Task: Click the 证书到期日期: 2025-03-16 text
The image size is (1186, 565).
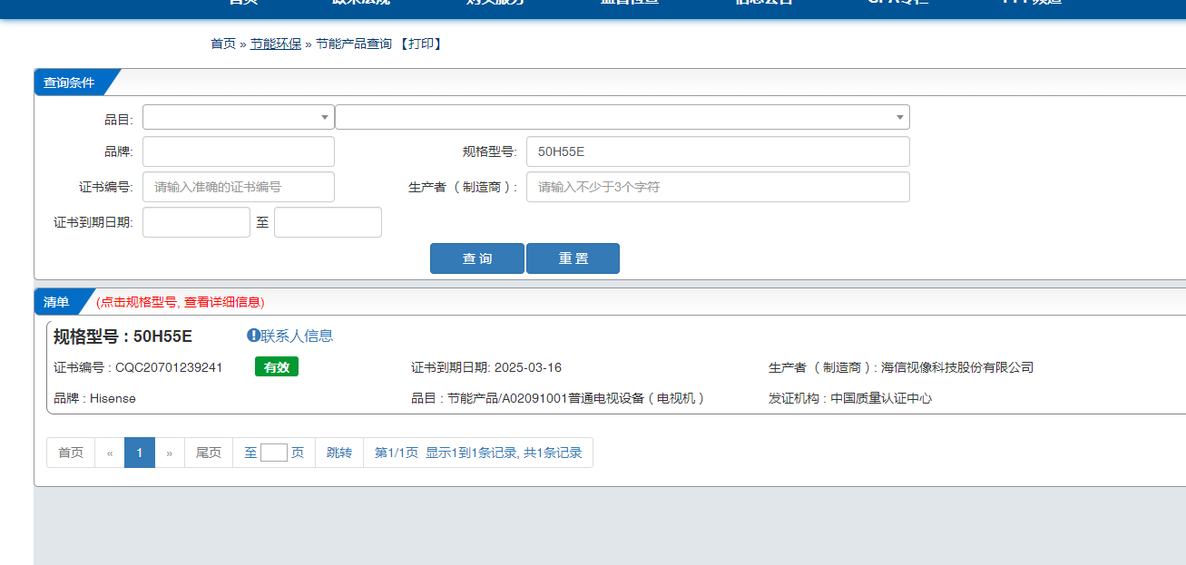Action: (x=486, y=367)
